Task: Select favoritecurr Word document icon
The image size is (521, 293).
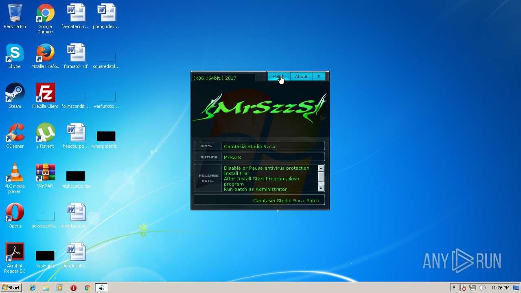Action: click(76, 16)
